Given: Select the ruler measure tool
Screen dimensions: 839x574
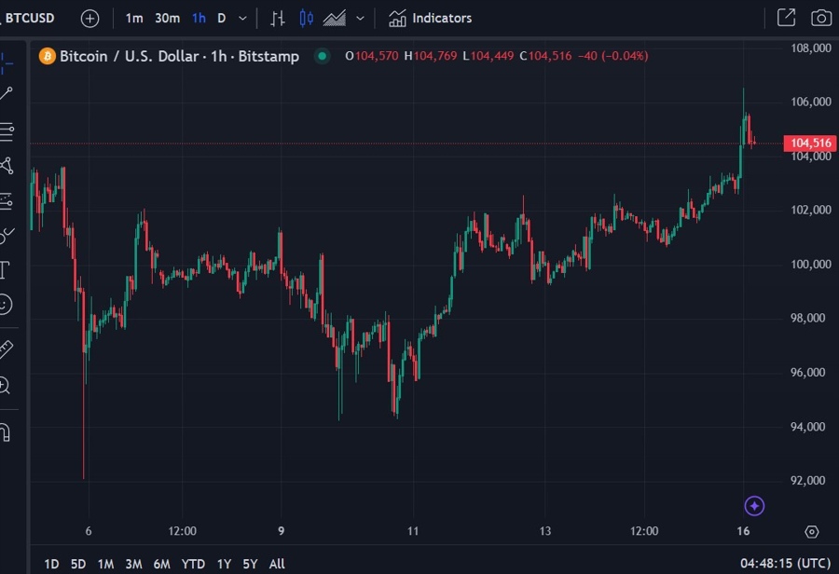Looking at the screenshot, I should [x=6, y=349].
